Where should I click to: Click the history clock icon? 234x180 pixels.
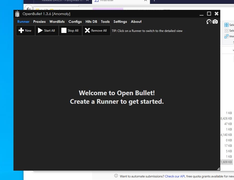[209, 22]
